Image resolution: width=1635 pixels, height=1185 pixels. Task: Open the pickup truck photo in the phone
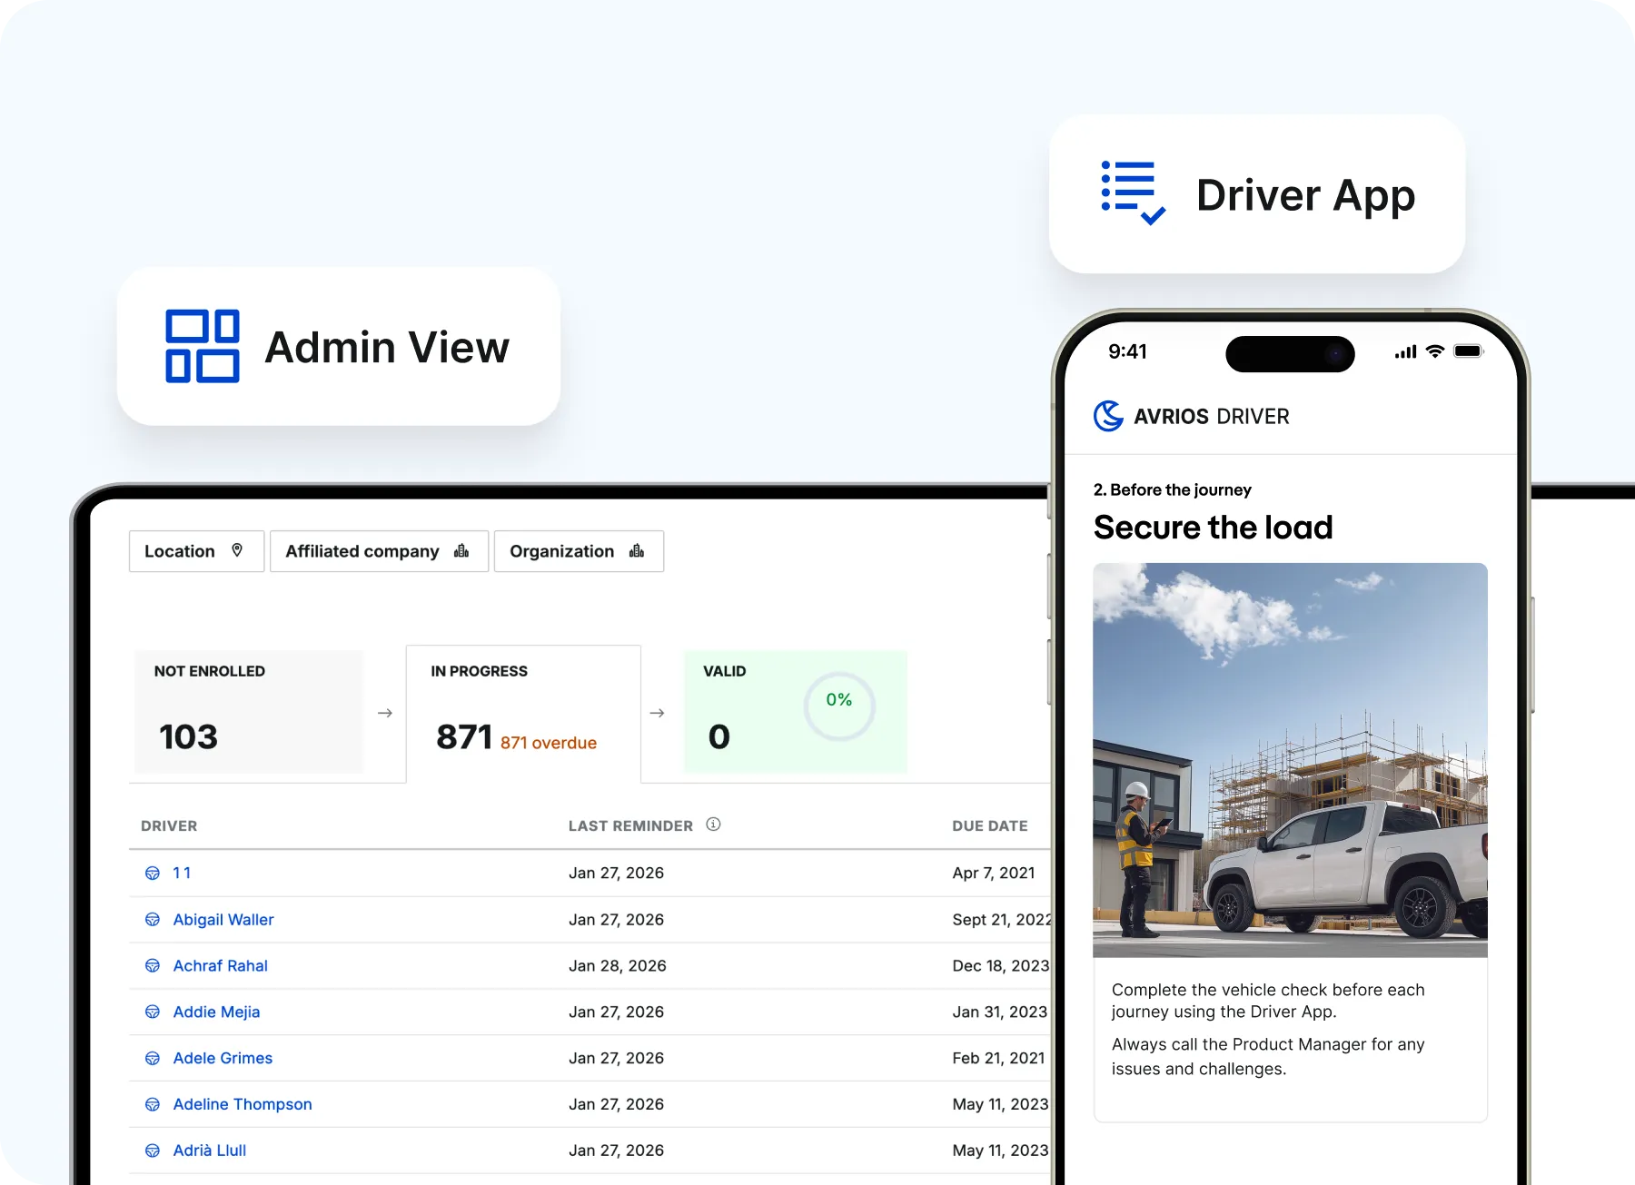coord(1290,760)
